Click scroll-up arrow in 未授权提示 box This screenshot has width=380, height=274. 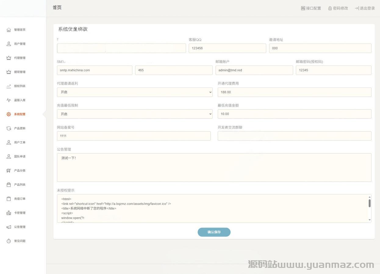coord(370,197)
